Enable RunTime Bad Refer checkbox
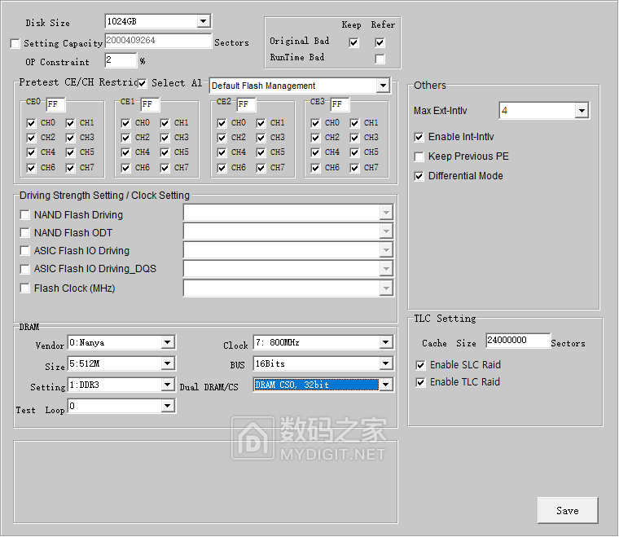The image size is (619, 537). pos(380,59)
